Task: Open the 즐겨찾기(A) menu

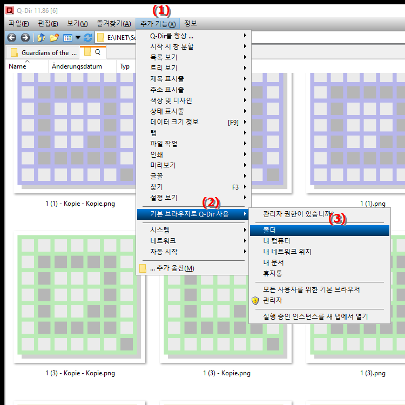Action: pyautogui.click(x=113, y=24)
